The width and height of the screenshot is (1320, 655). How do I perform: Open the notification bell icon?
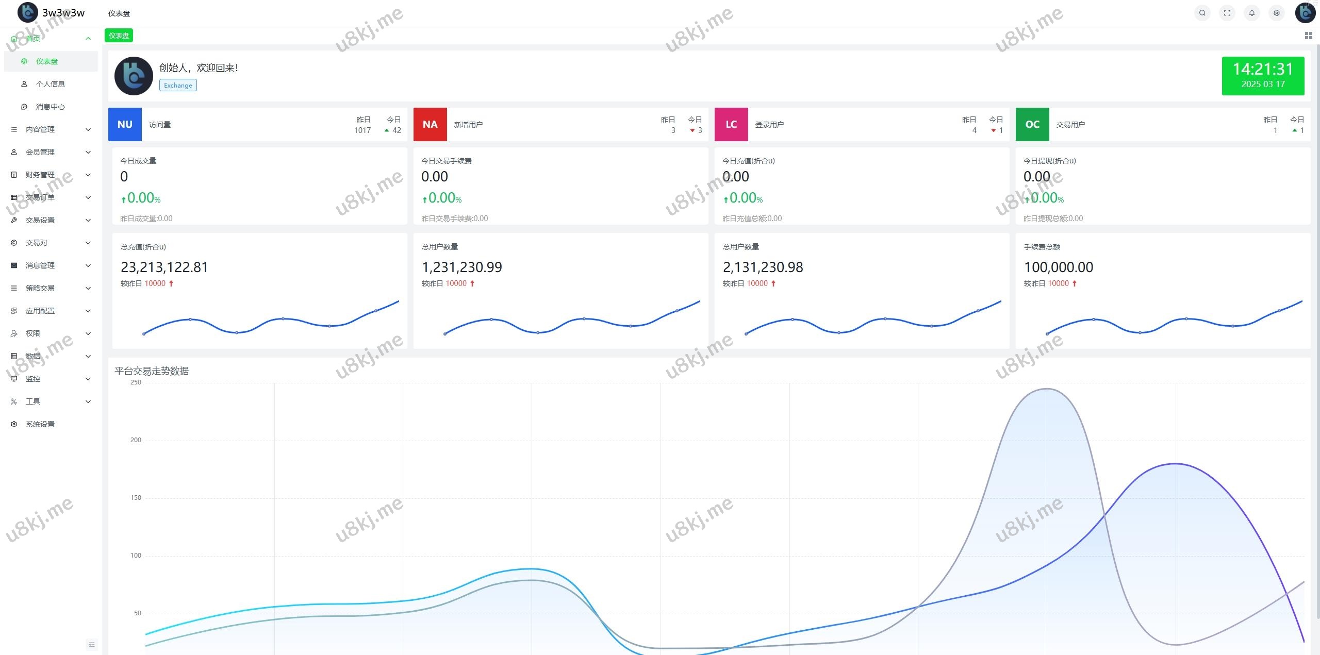click(x=1251, y=13)
